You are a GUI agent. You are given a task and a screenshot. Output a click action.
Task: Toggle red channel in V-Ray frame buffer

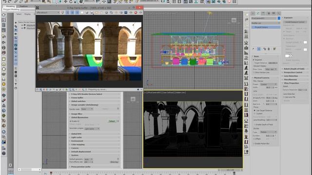tap(67, 13)
